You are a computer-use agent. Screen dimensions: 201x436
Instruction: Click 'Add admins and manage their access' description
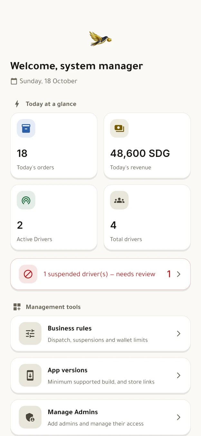click(96, 424)
